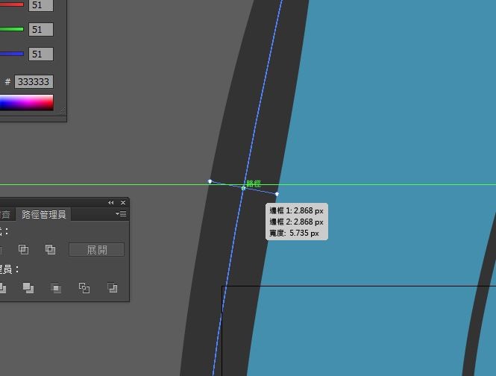
Task: Apply the Minus Back pathfinder
Action: point(112,288)
